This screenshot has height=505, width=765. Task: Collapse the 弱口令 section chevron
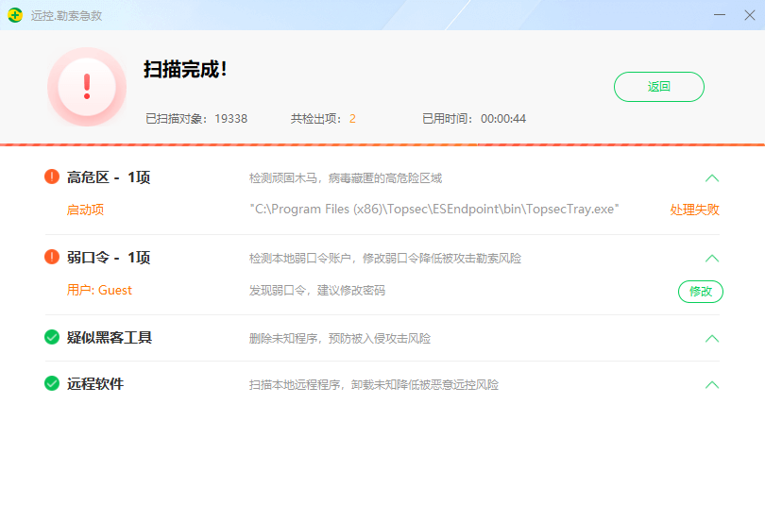tap(712, 259)
